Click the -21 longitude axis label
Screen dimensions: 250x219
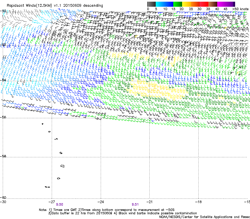click(149, 202)
